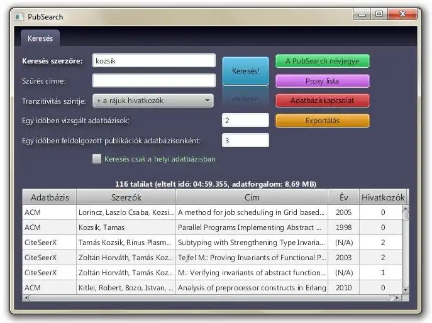This screenshot has height=323, width=432.
Task: Select row titled A method for job scheduling in Grid
Action: [x=212, y=212]
